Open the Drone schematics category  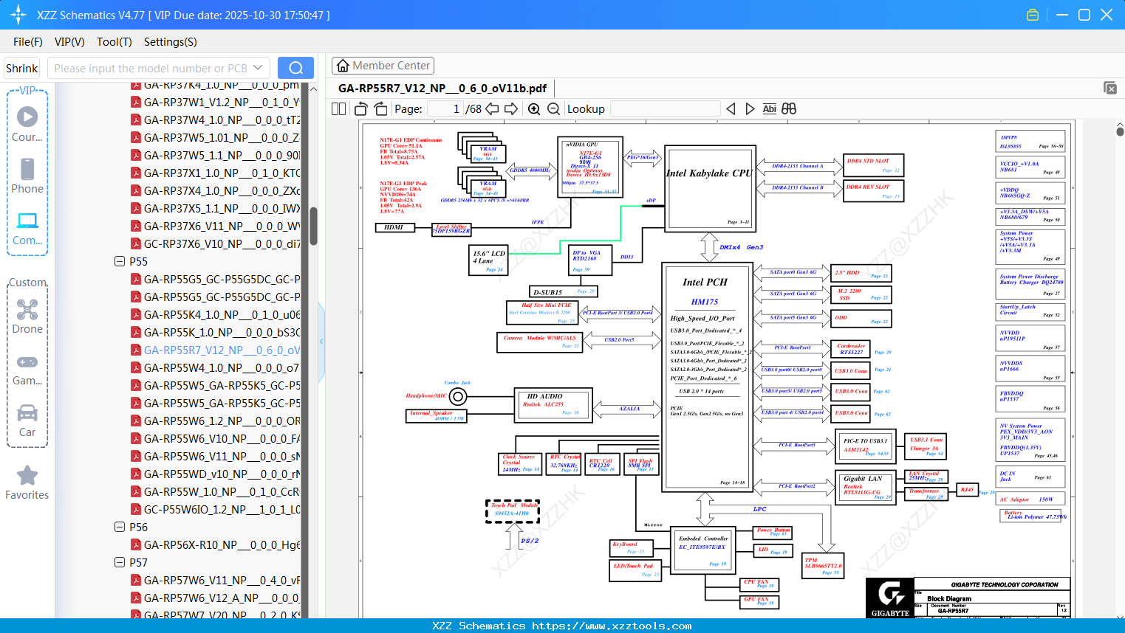tap(27, 316)
